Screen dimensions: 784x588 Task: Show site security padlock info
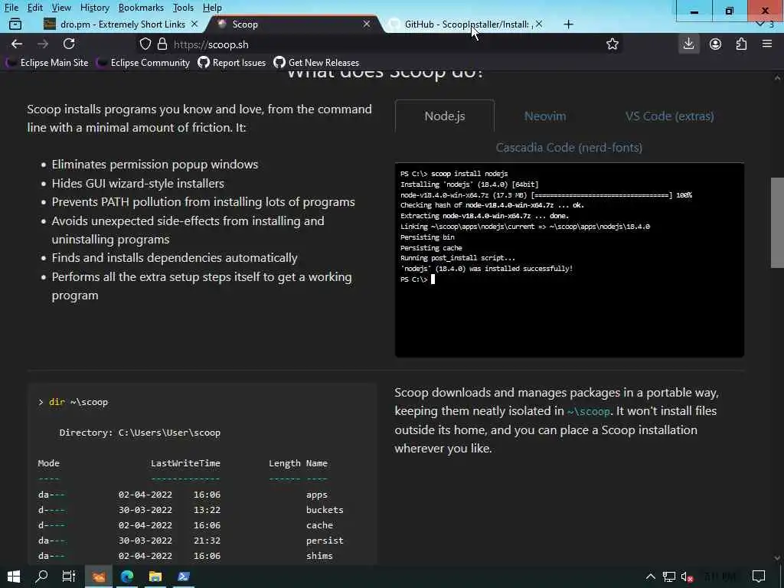pyautogui.click(x=162, y=44)
